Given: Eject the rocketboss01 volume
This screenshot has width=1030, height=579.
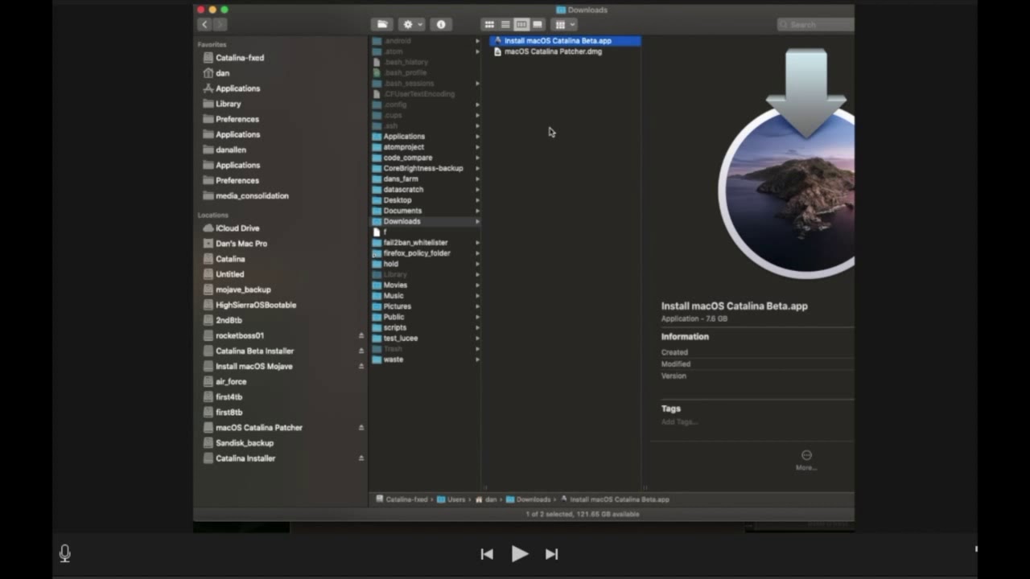Looking at the screenshot, I should pos(360,335).
